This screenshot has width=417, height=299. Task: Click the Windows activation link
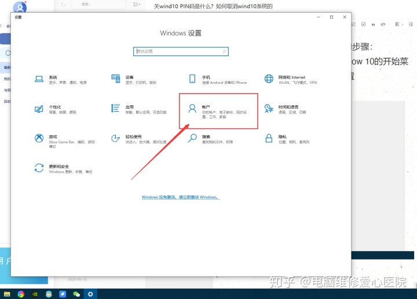pyautogui.click(x=181, y=197)
